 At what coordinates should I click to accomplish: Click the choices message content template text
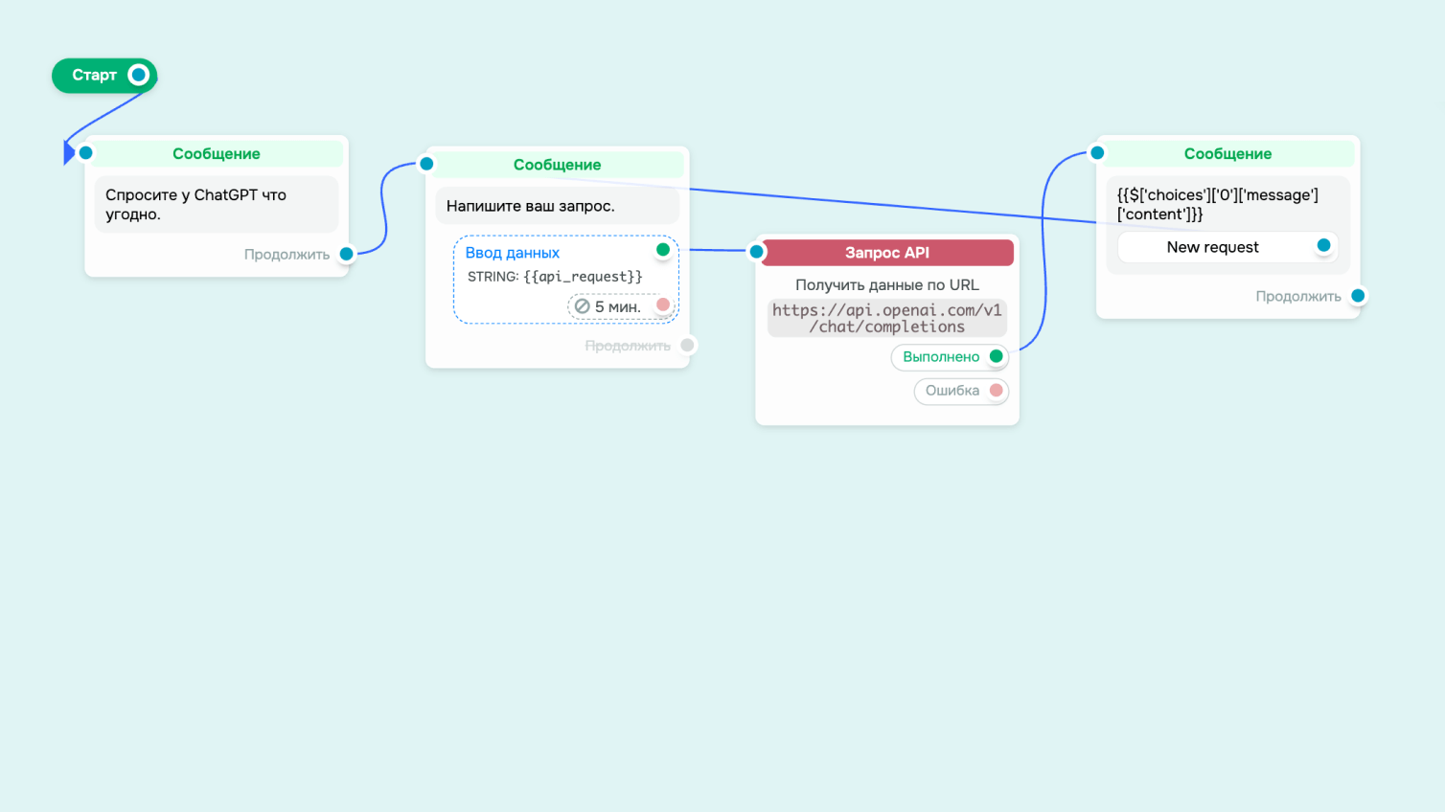pyautogui.click(x=1218, y=204)
